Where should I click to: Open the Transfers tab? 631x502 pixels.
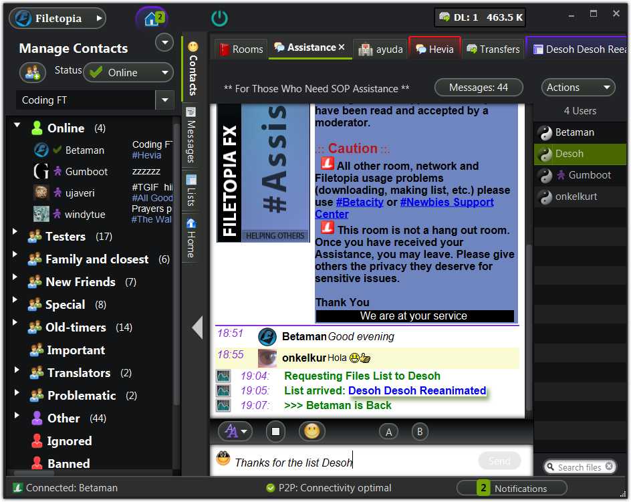point(493,49)
